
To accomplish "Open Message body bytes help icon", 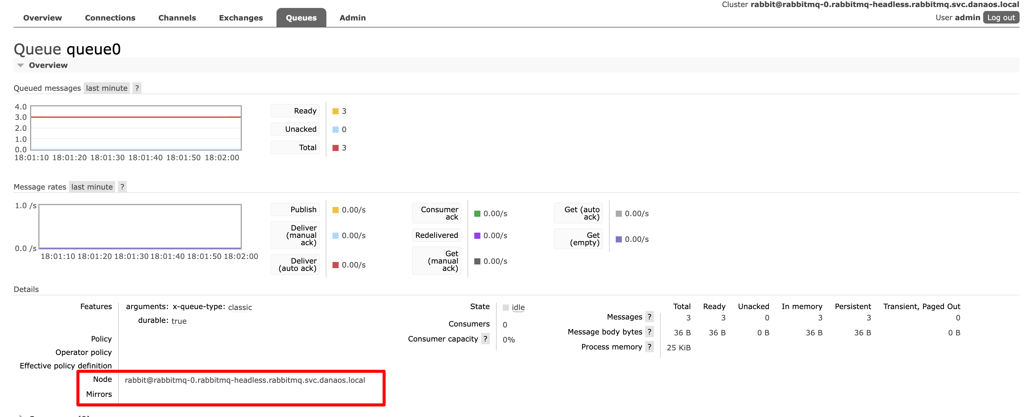I will 649,331.
